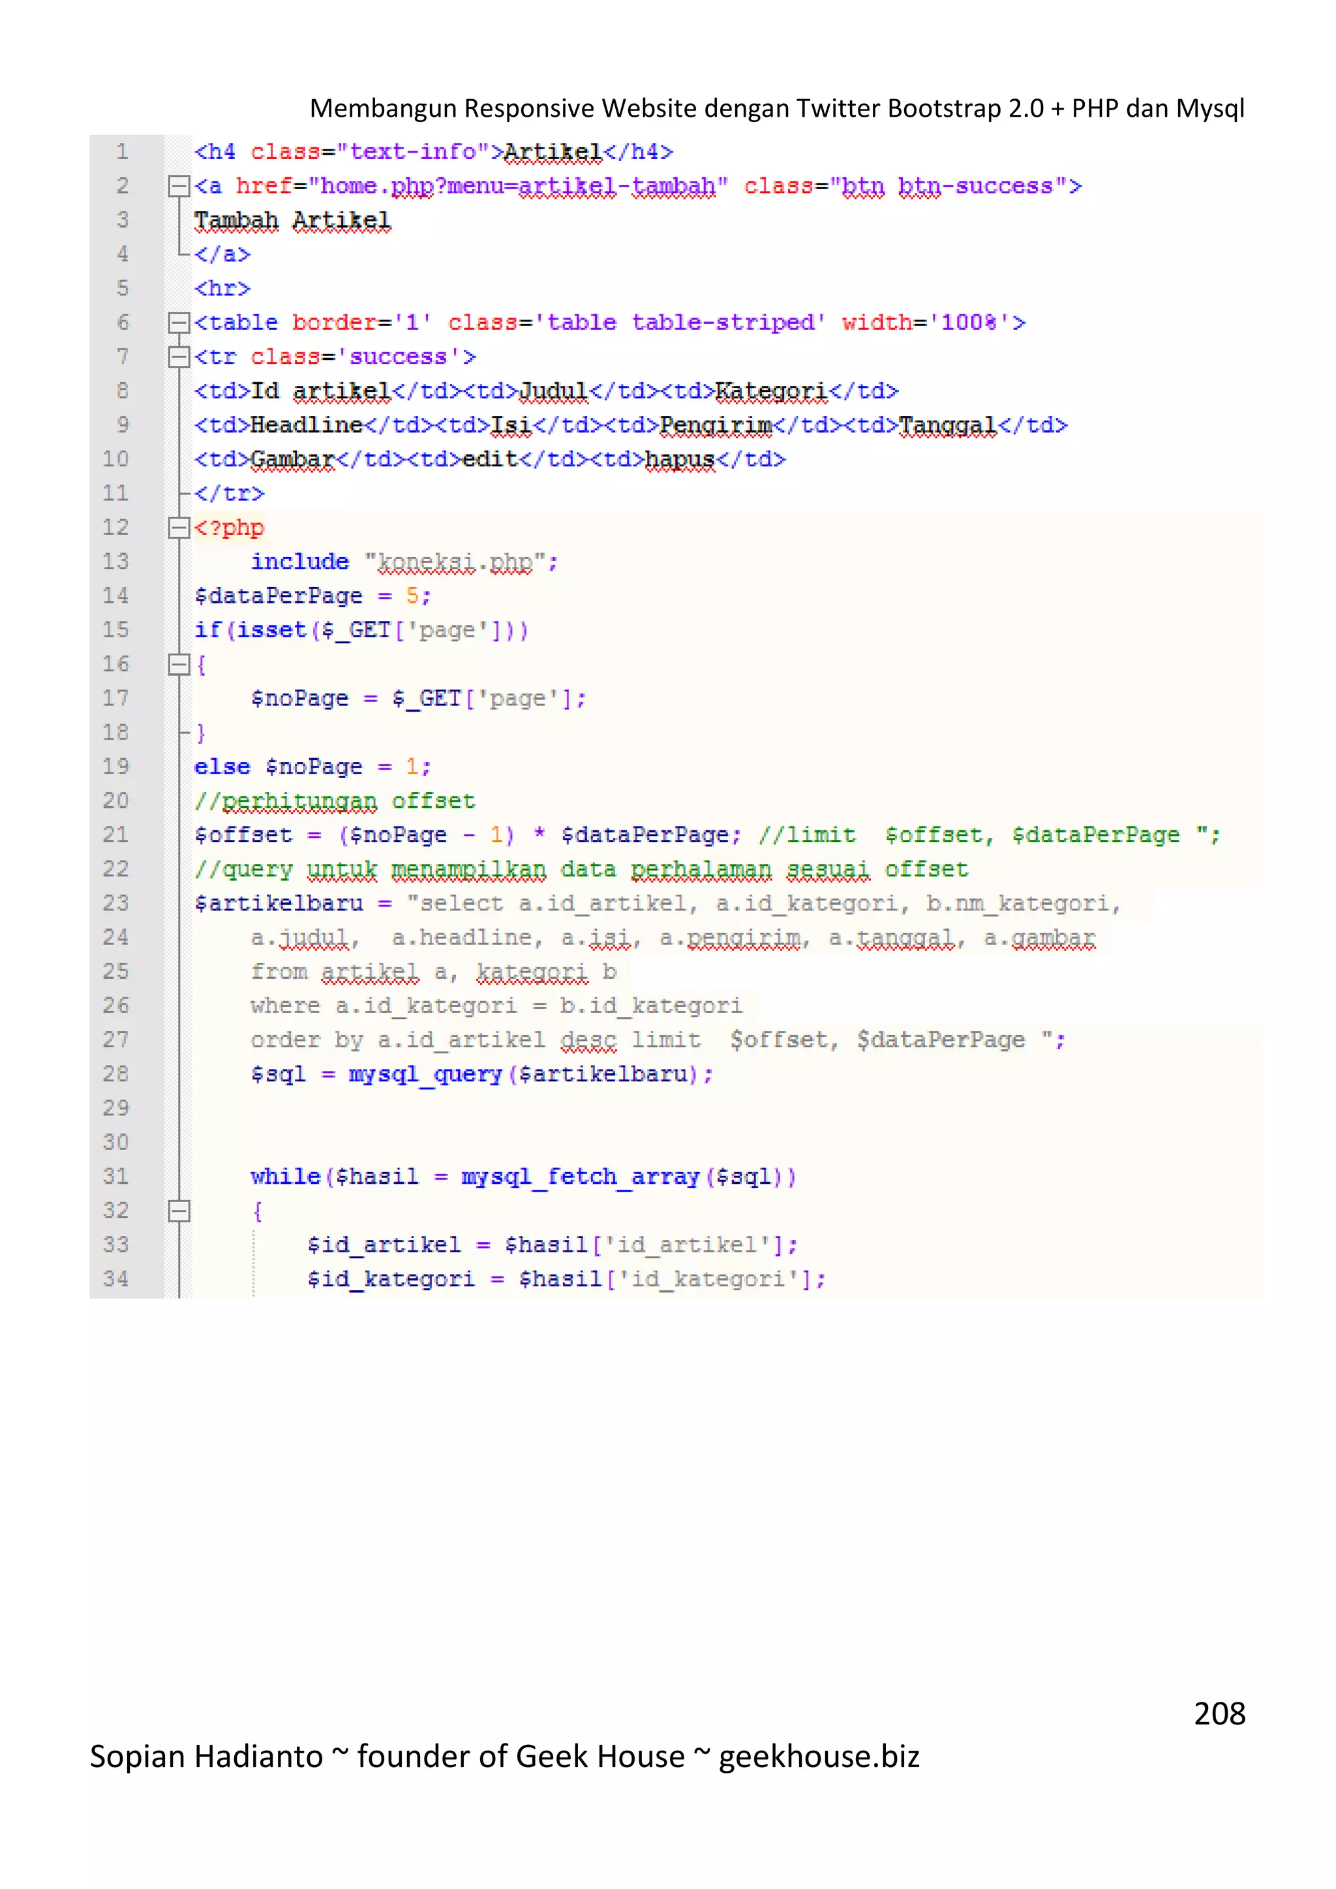
Task: Click $id_artikel variable on line 33
Action: [x=384, y=1245]
